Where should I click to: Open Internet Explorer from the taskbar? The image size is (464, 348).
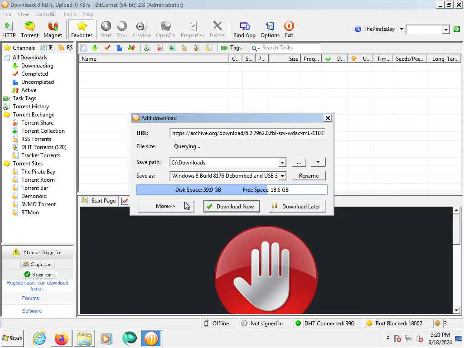pyautogui.click(x=39, y=338)
